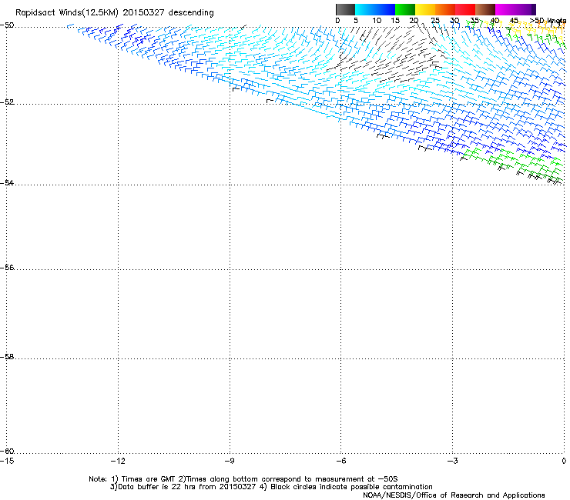Click the '20150327' date in the title

[143, 12]
